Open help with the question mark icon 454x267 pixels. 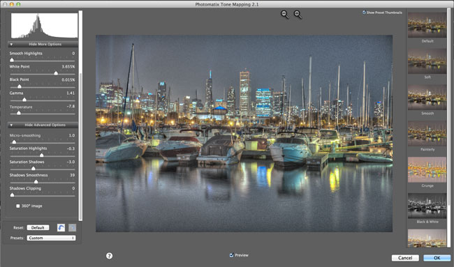point(109,256)
